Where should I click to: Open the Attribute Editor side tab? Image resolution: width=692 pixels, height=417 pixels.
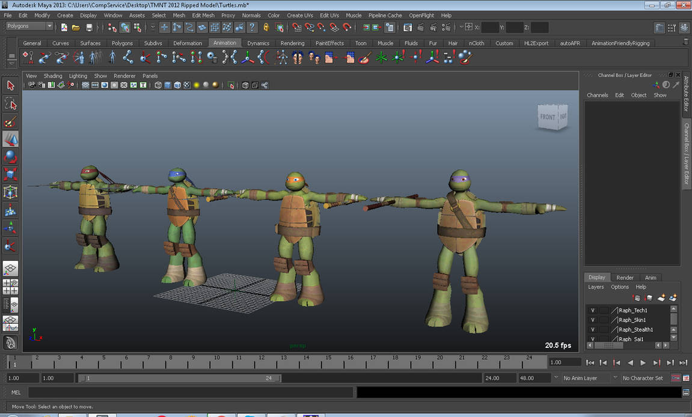[x=686, y=93]
